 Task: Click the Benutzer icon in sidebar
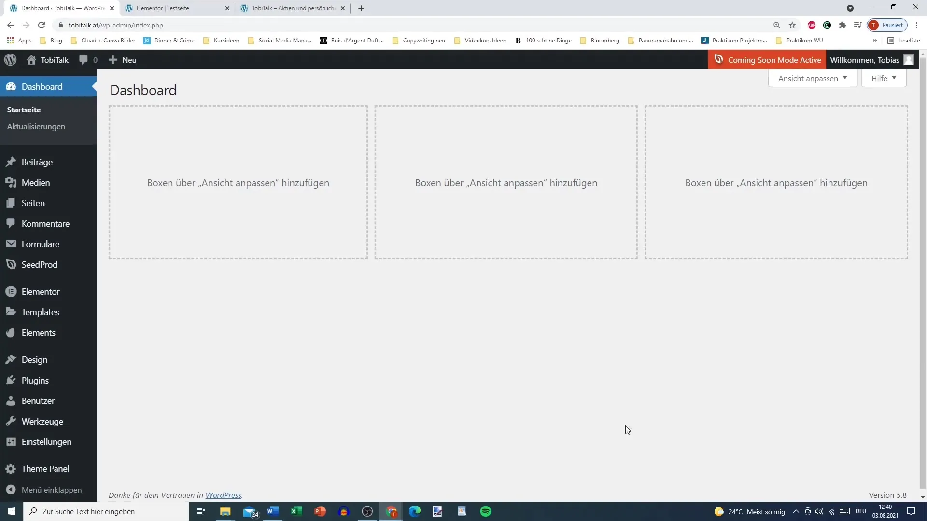10,400
